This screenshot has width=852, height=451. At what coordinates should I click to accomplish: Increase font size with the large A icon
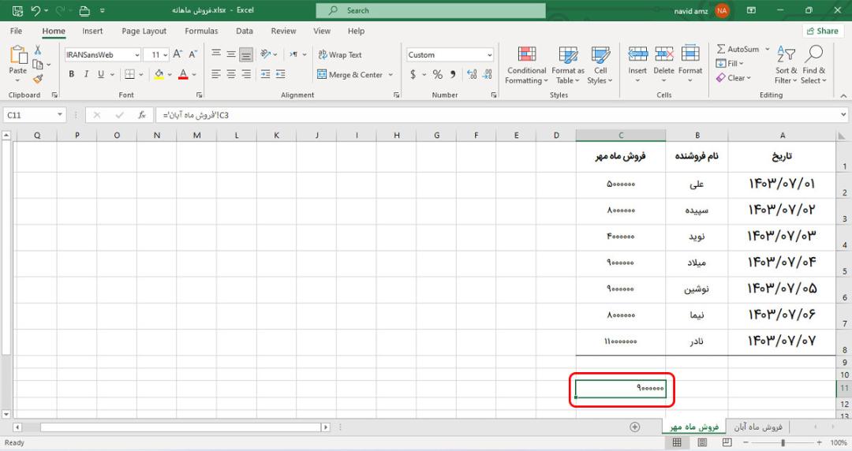point(177,54)
